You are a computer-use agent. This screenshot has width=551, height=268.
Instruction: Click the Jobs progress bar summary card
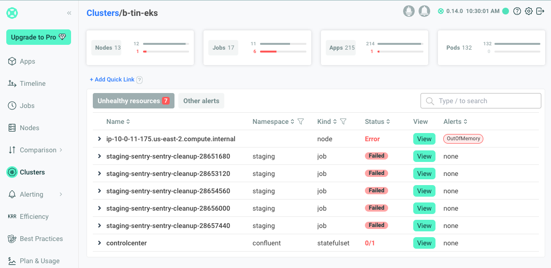[x=257, y=48]
